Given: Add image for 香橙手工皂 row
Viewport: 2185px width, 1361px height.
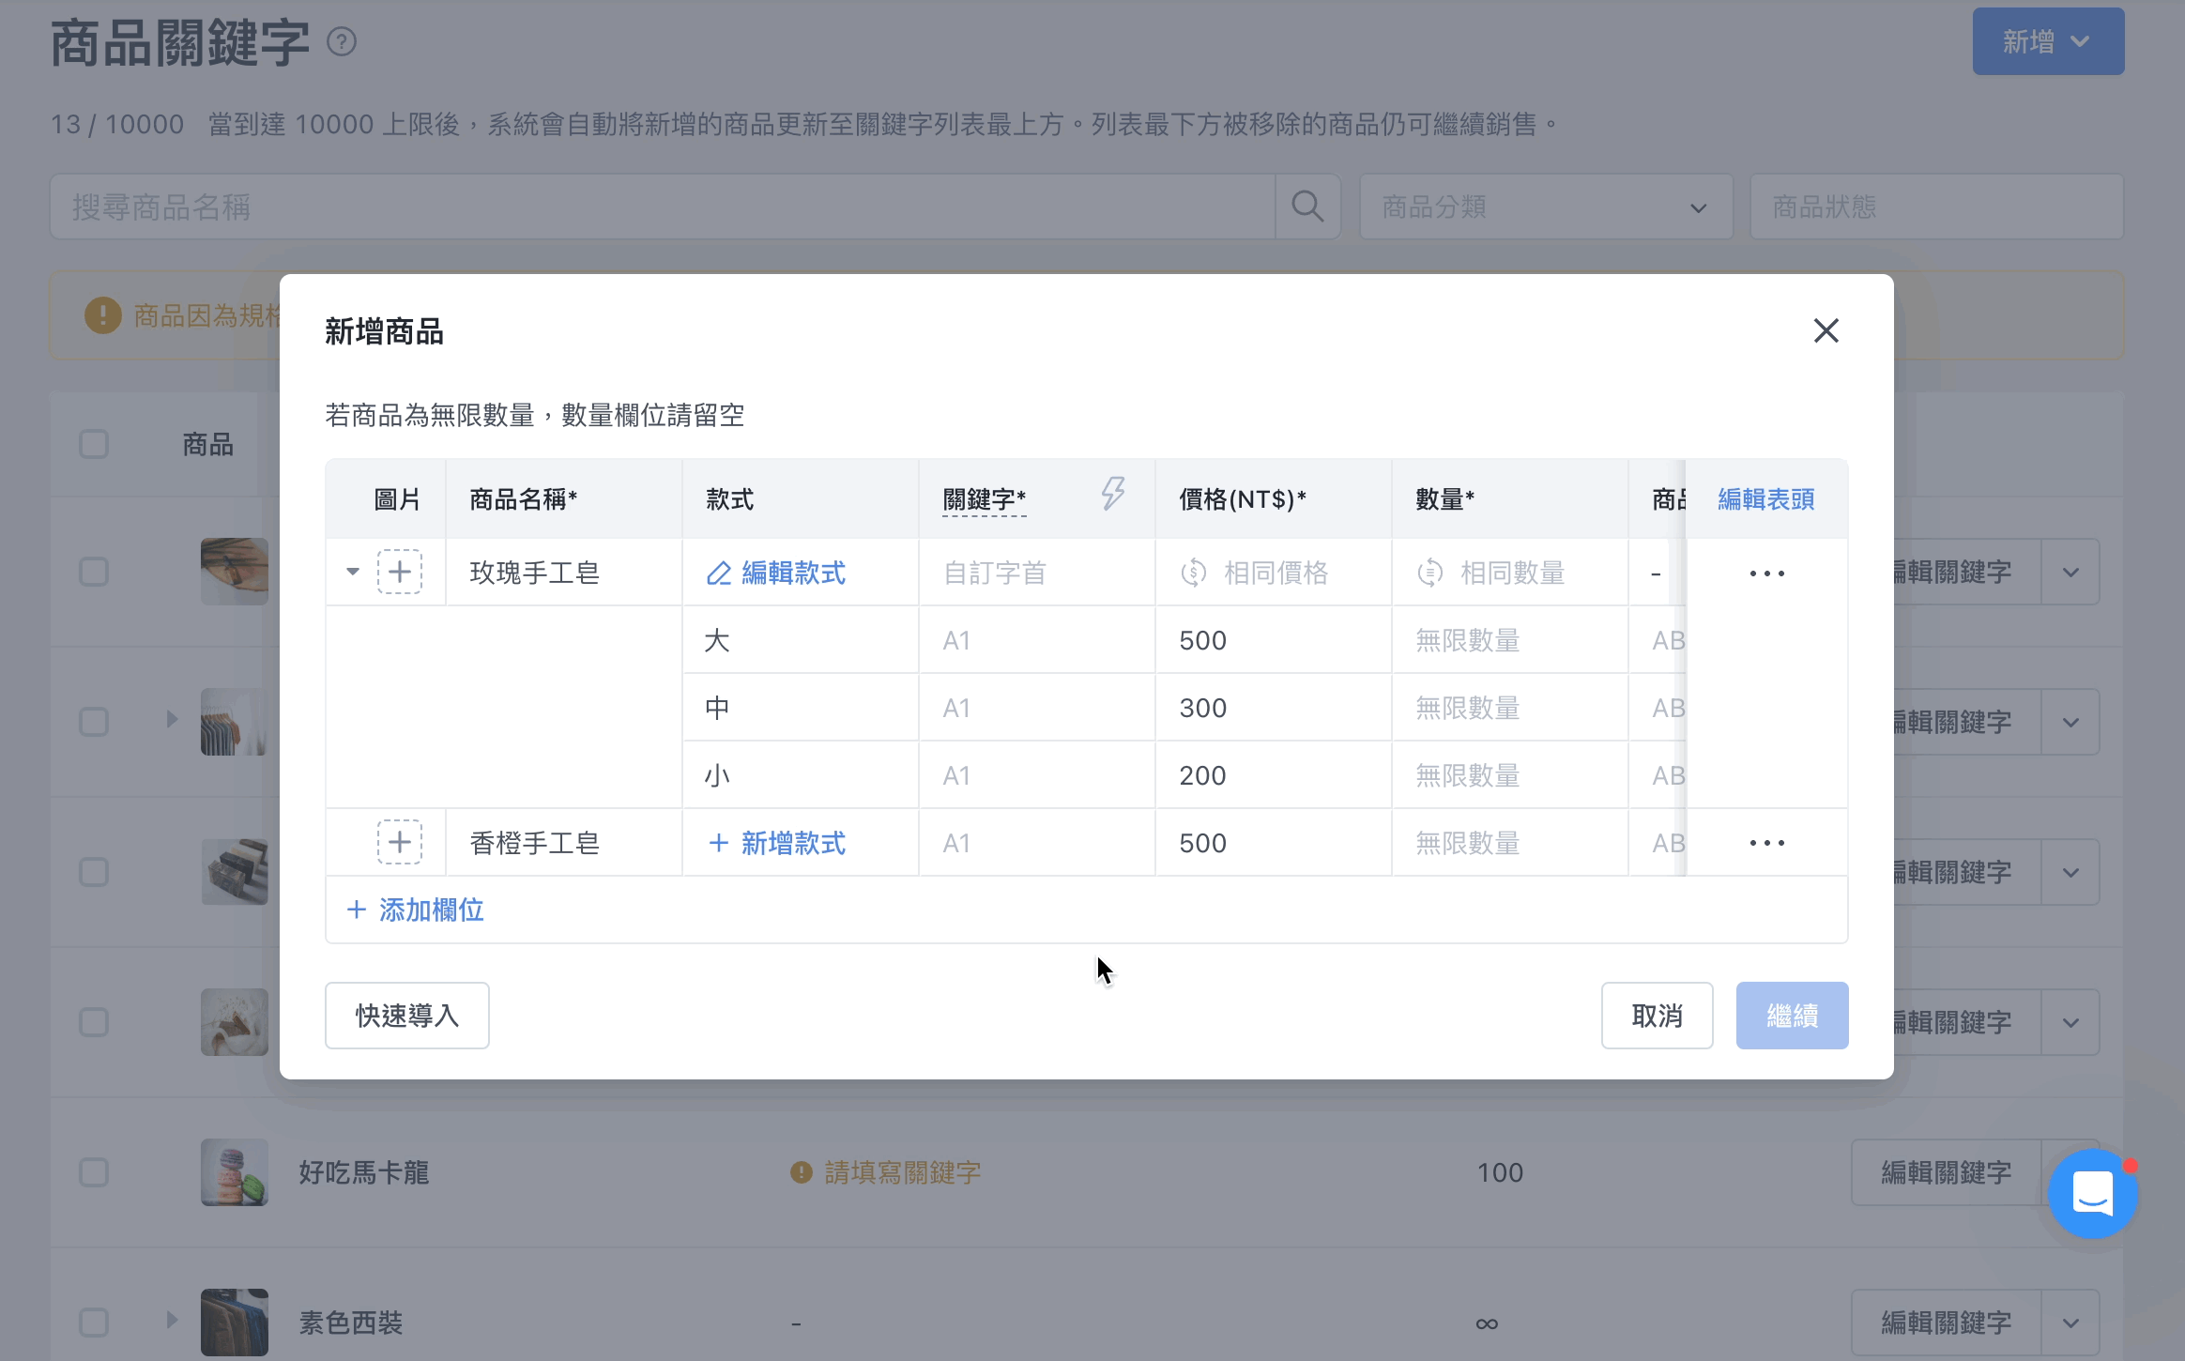Looking at the screenshot, I should click(x=400, y=842).
